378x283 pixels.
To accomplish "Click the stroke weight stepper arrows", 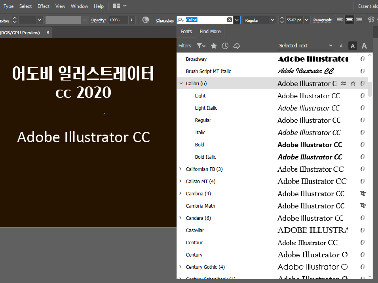I will (15, 20).
